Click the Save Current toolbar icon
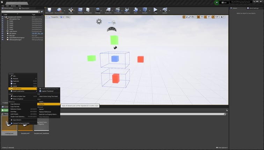The image size is (264, 150). [49, 10]
